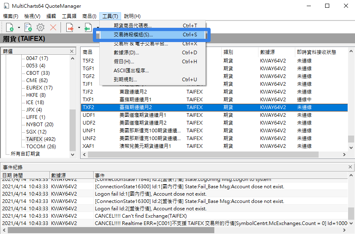This screenshot has width=355, height=234.
Task: Choose ASCII匯出程序 menu entry
Action: tap(153, 71)
